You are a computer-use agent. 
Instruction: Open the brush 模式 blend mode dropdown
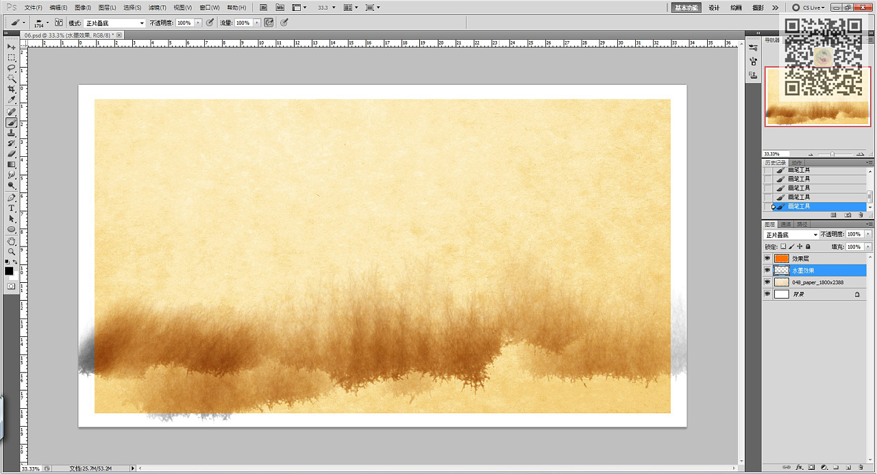pyautogui.click(x=114, y=23)
